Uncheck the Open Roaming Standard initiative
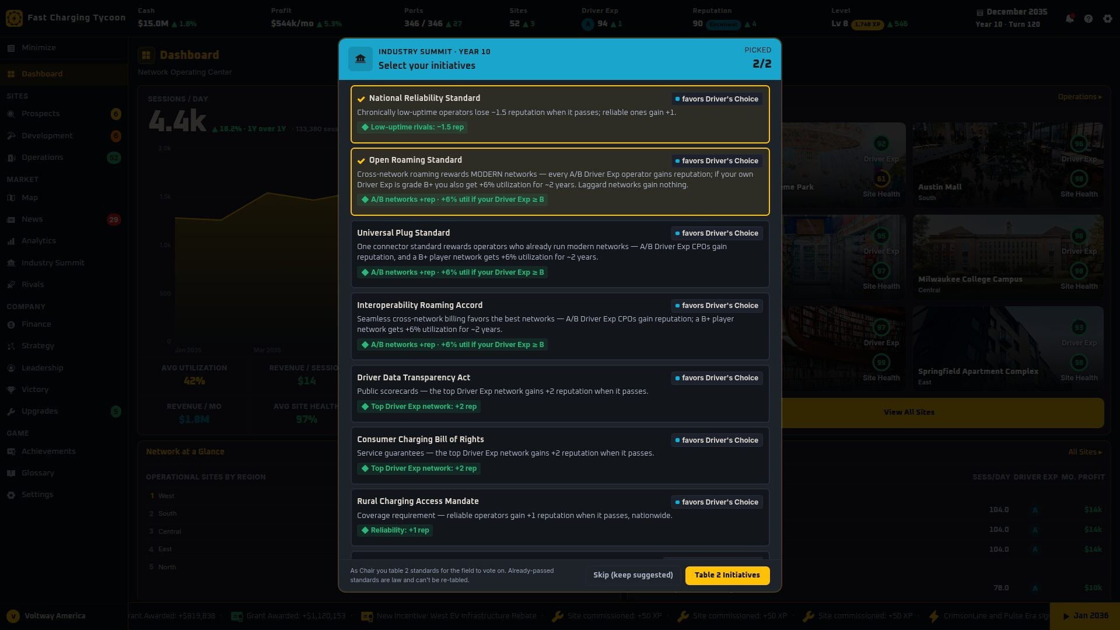This screenshot has height=630, width=1120. (x=560, y=181)
